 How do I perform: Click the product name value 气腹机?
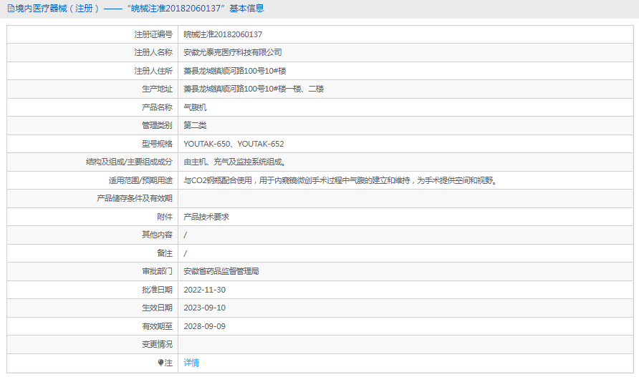click(x=195, y=107)
